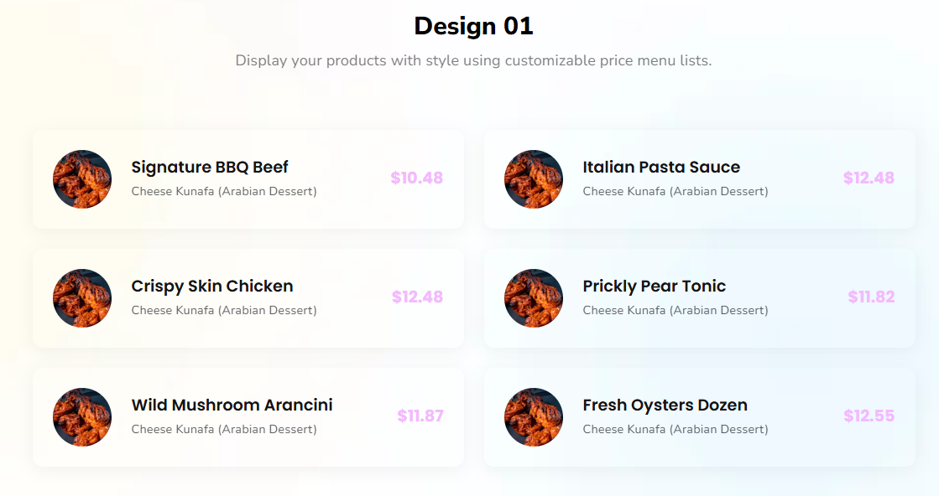Click the Wild Mushroom Arancini thumbnail image
Image resolution: width=939 pixels, height=496 pixels.
pyautogui.click(x=81, y=417)
